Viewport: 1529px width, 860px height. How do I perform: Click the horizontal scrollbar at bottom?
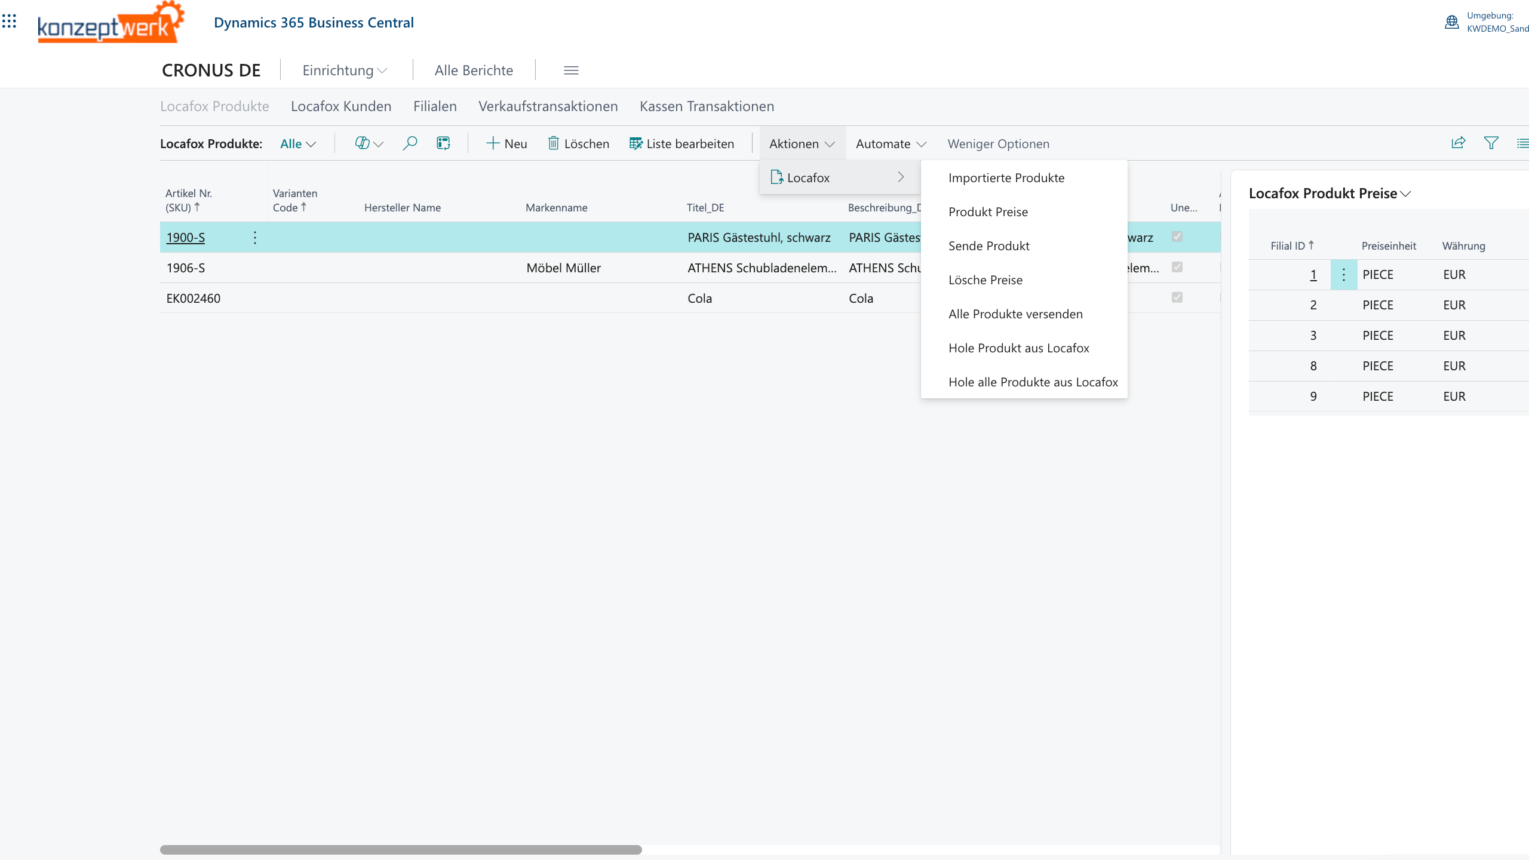click(401, 849)
